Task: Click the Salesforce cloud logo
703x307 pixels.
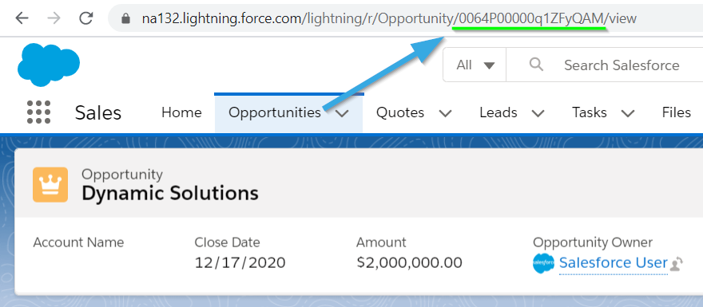Action: (x=49, y=65)
